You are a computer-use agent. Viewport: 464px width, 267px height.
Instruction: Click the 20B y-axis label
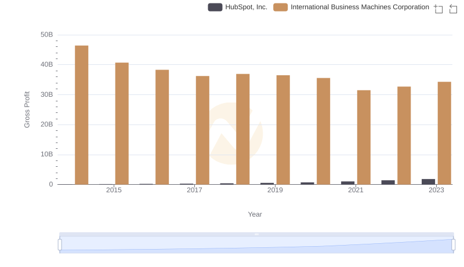[47, 125]
